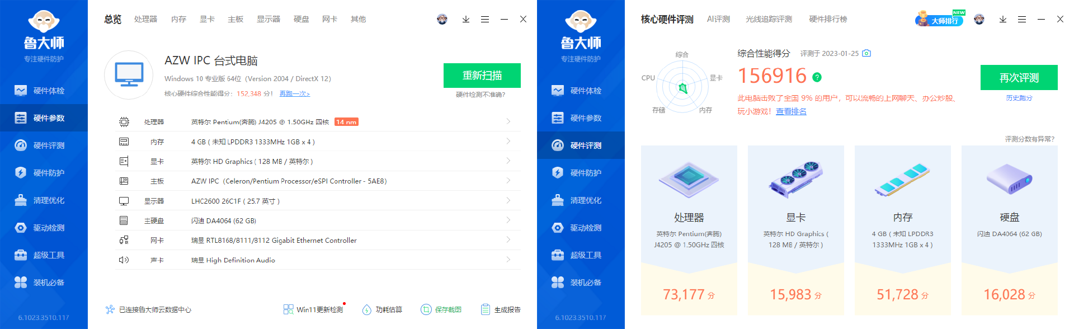The image size is (1074, 329).
Task: Open the 大师排行 NEW badge
Action: 940,19
